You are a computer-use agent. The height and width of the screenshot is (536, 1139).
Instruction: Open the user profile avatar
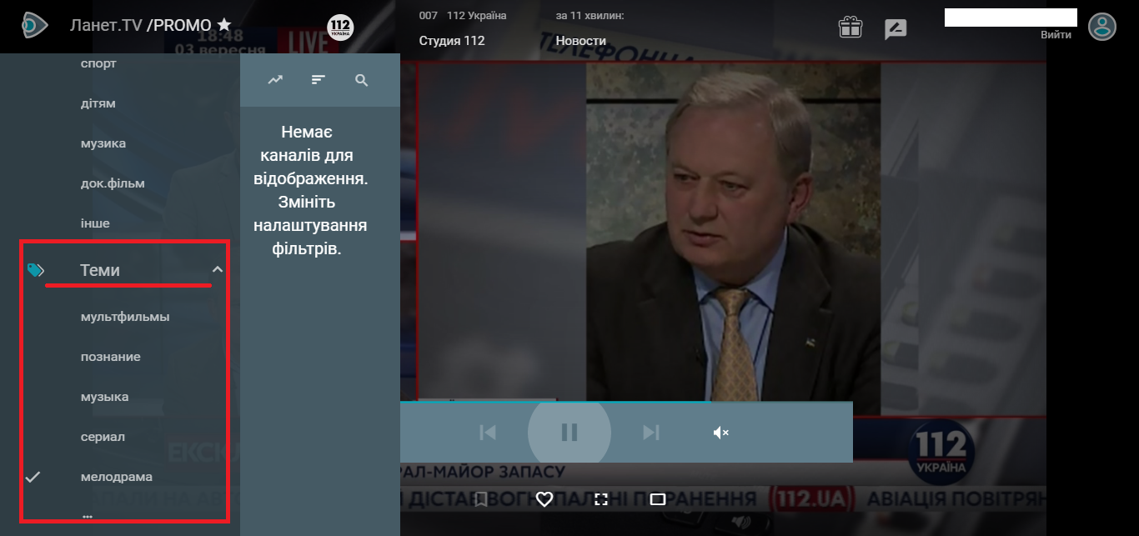(1102, 26)
